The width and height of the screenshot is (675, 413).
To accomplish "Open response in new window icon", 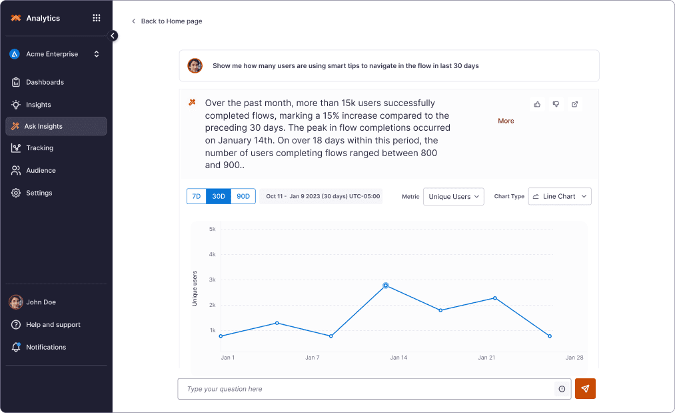I will click(575, 104).
